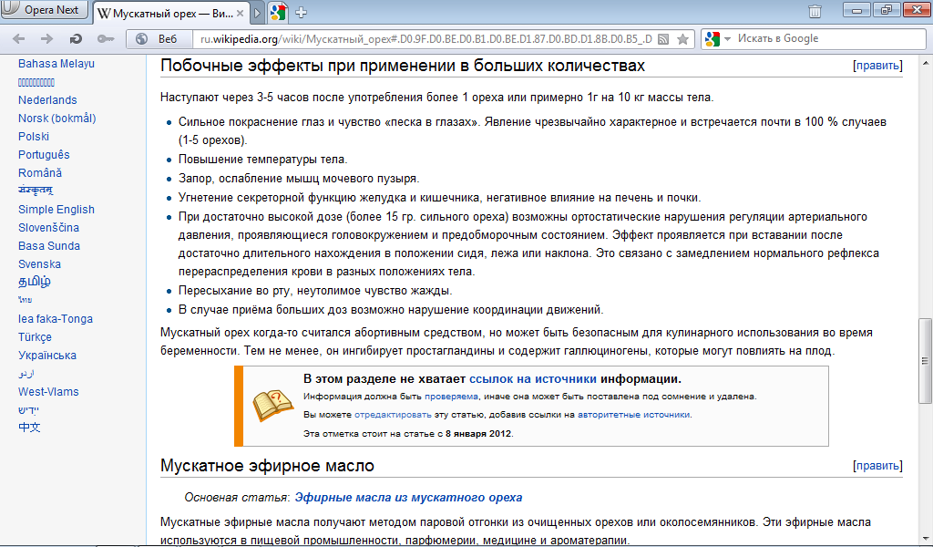Reload the current page
The height and width of the screenshot is (547, 933).
[76, 39]
